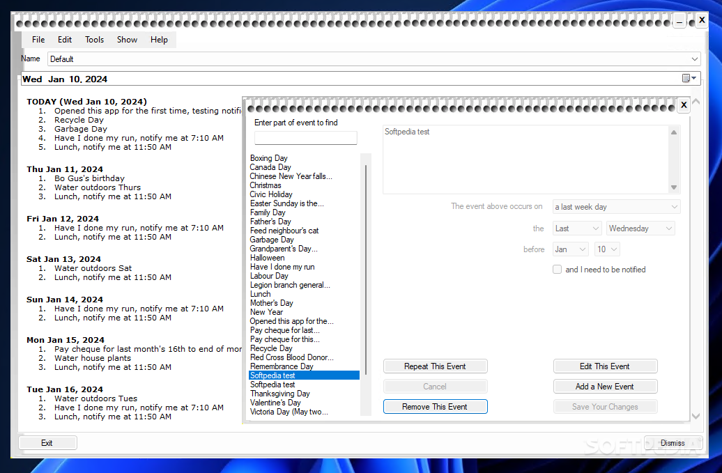The image size is (722, 473).
Task: Select 'Opened this app for the...' in event list
Action: 292,321
